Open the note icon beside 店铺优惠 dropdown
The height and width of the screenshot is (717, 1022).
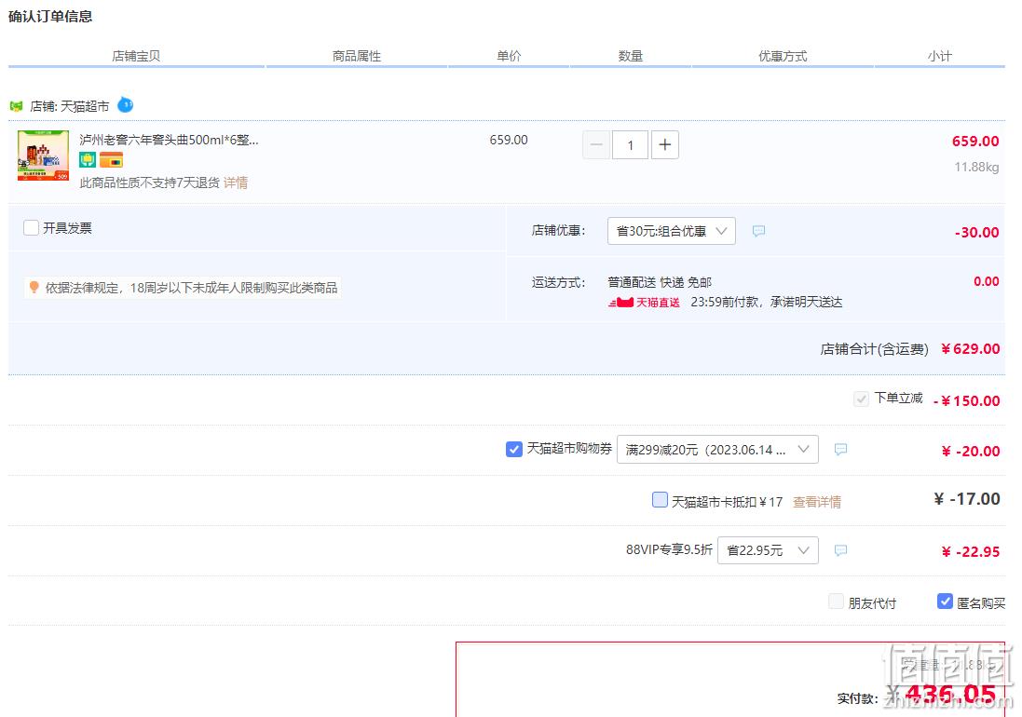tap(758, 231)
